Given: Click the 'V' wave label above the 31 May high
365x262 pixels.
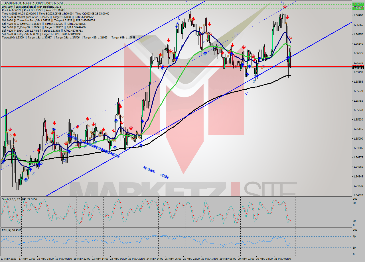Looking at the screenshot, I should tap(283, 3).
